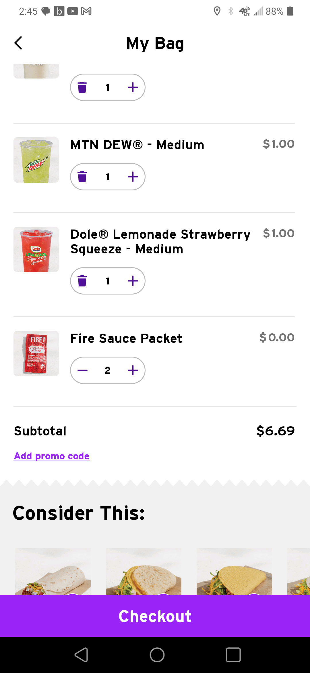Tap the Android home navigation button
This screenshot has width=310, height=673.
coord(157,655)
